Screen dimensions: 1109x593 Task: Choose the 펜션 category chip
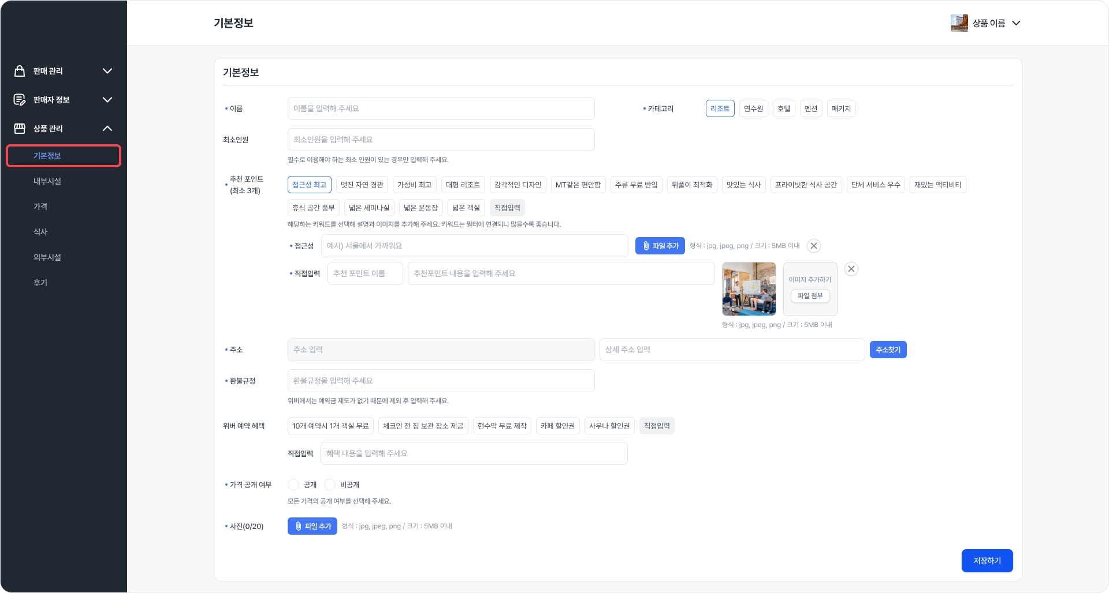[811, 108]
